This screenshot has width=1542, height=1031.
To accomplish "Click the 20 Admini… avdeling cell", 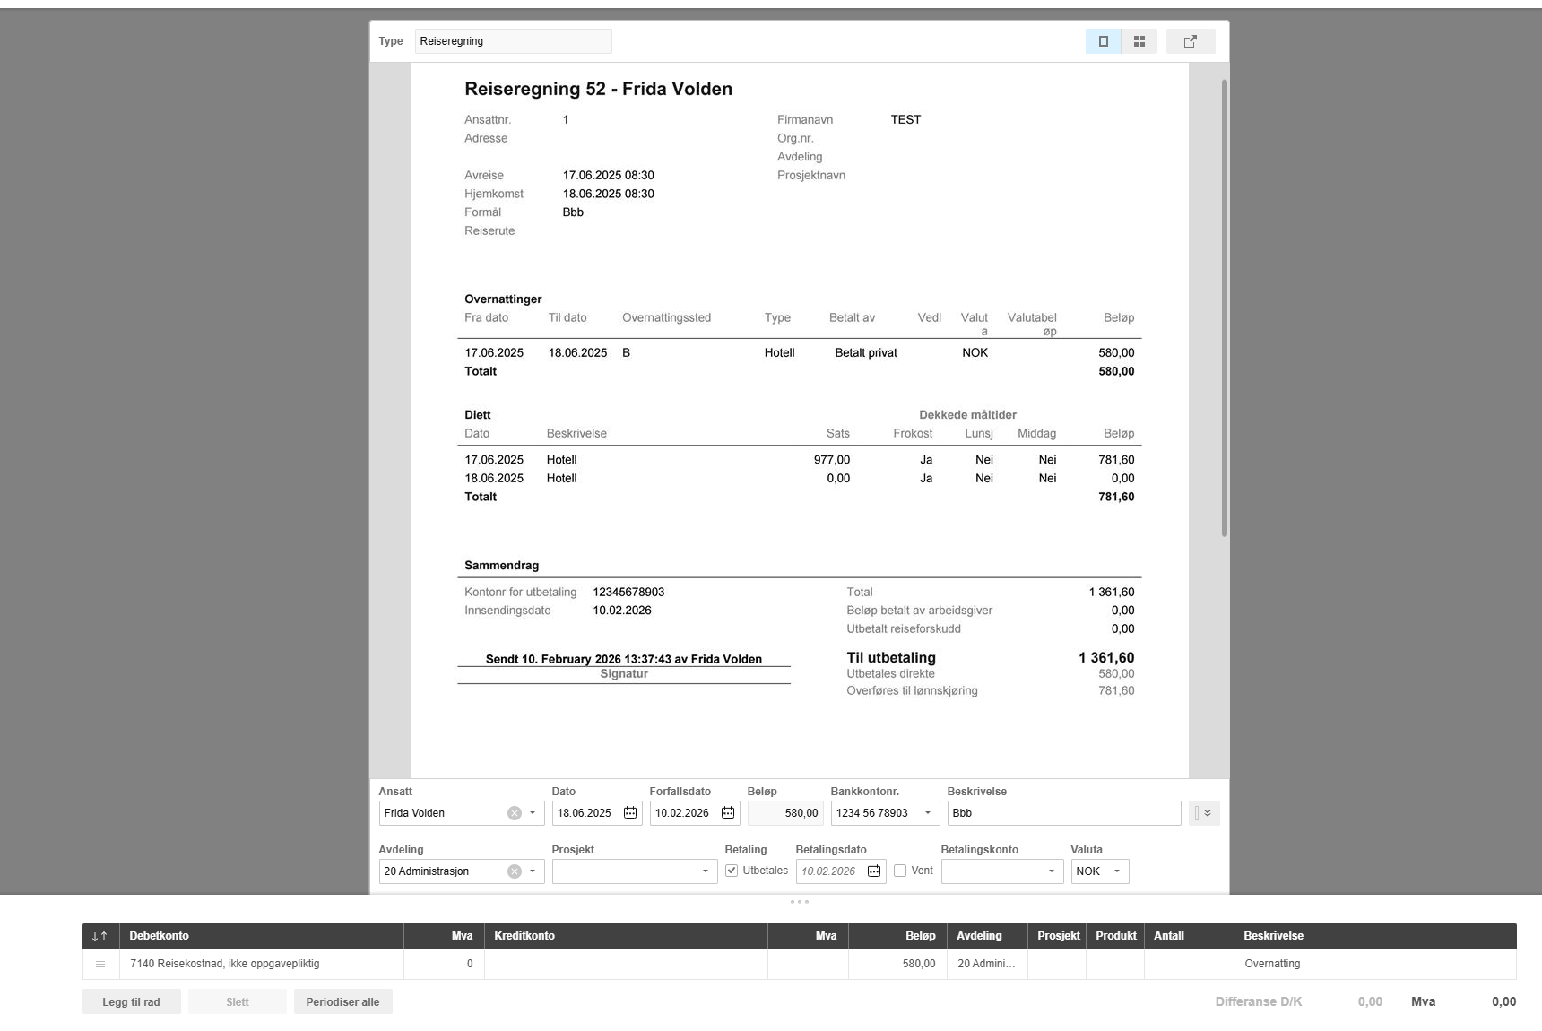I will [987, 964].
